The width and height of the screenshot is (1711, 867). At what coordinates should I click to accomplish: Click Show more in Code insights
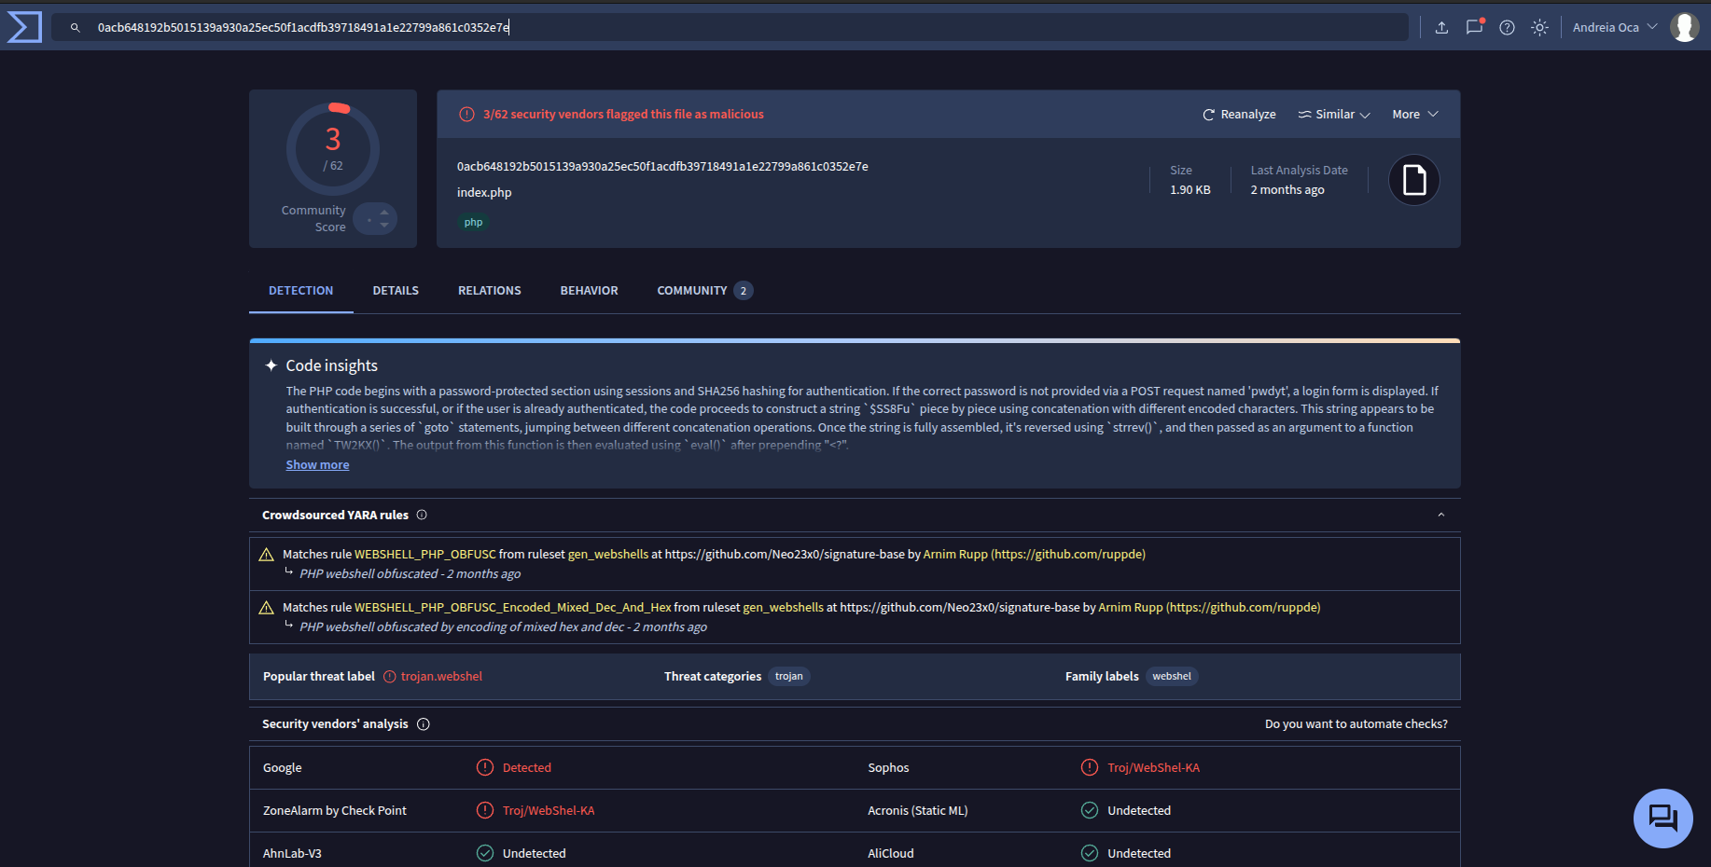(x=317, y=465)
